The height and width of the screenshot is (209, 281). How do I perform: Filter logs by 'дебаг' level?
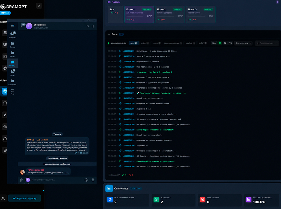click(x=202, y=43)
